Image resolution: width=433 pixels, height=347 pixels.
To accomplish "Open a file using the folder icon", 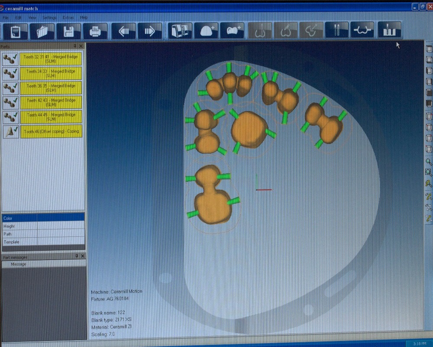I will click(x=42, y=32).
